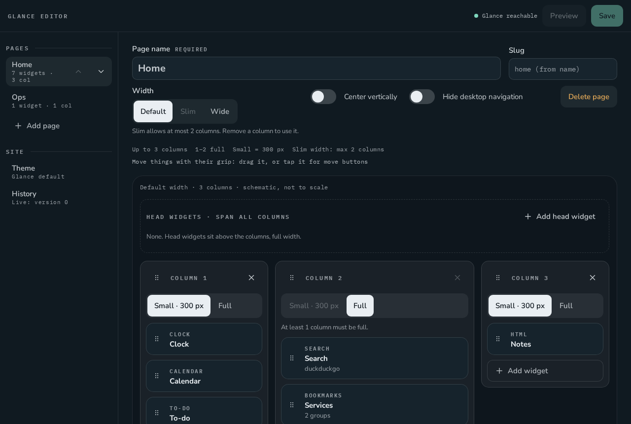Add a new page
The image size is (631, 424).
pyautogui.click(x=37, y=126)
